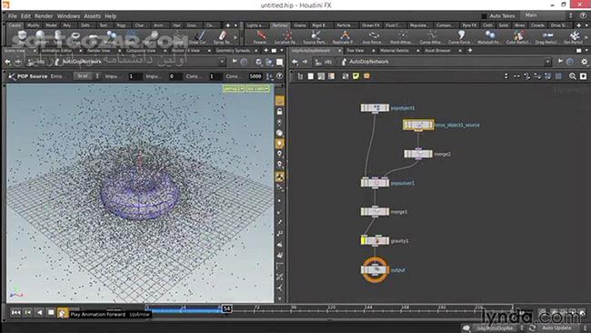Open the Animation Editor pane tab
Image resolution: width=591 pixels, height=333 pixels.
(x=56, y=51)
